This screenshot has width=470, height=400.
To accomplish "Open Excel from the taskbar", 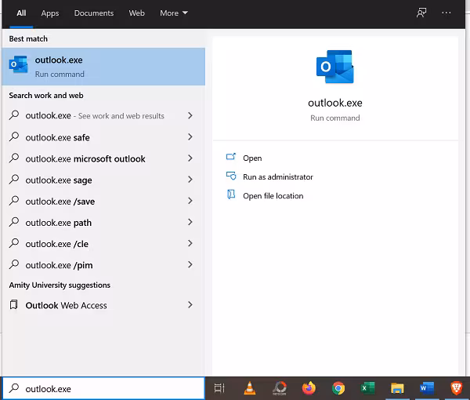I will click(367, 387).
